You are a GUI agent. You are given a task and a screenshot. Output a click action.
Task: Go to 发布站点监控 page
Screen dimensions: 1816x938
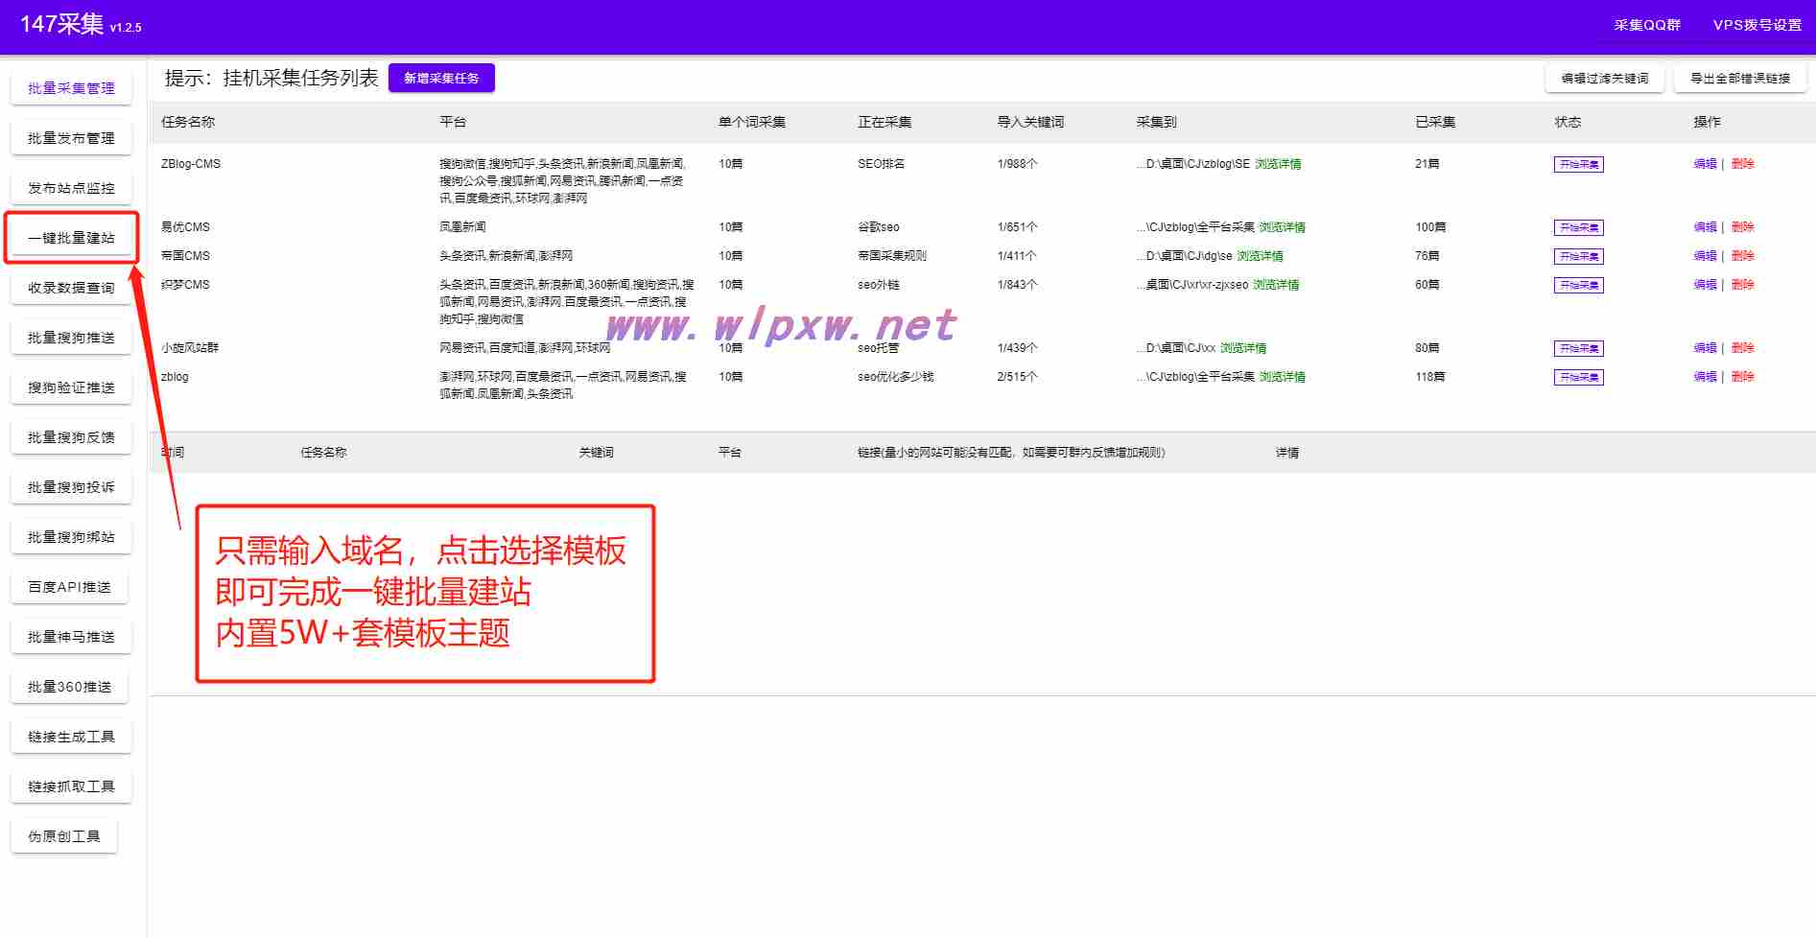(71, 188)
